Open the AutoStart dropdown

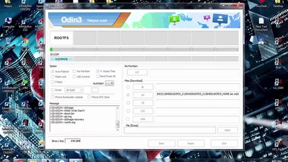click(x=109, y=83)
